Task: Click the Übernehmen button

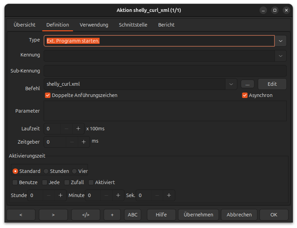Action: pyautogui.click(x=198, y=215)
